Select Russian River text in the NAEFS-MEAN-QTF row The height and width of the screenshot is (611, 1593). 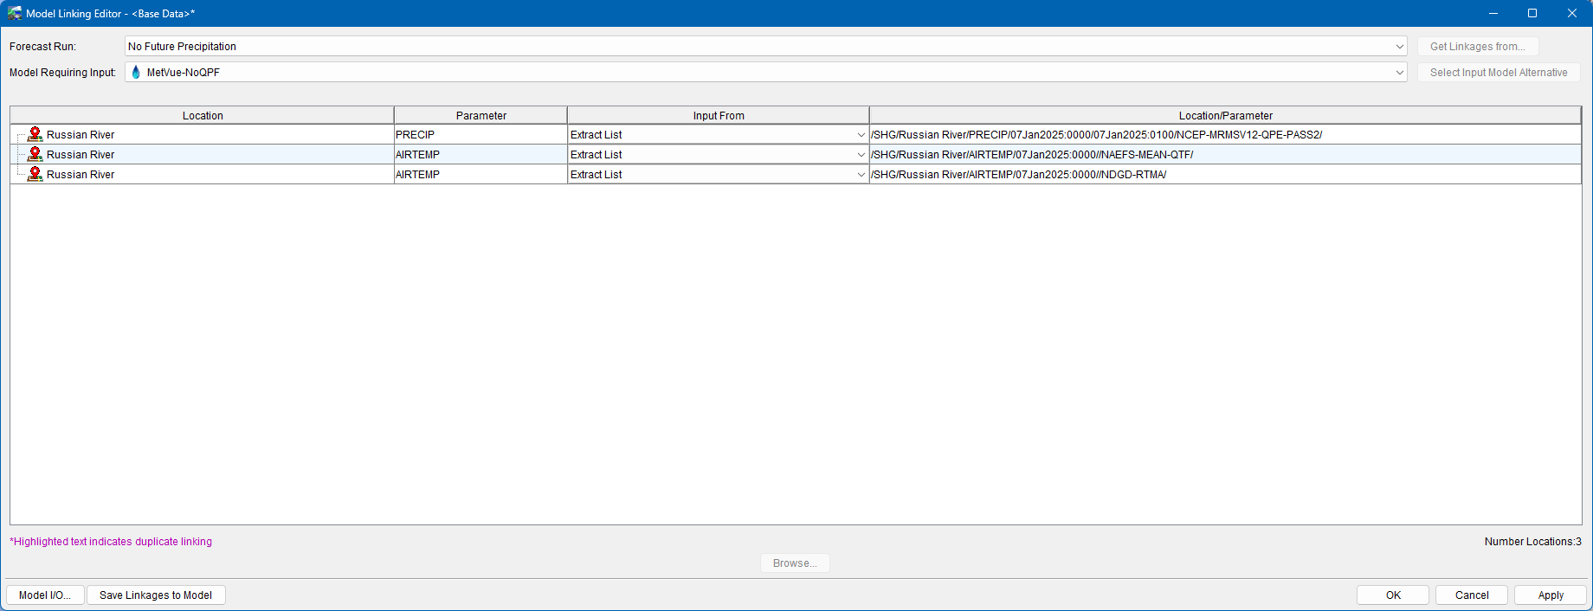[81, 155]
